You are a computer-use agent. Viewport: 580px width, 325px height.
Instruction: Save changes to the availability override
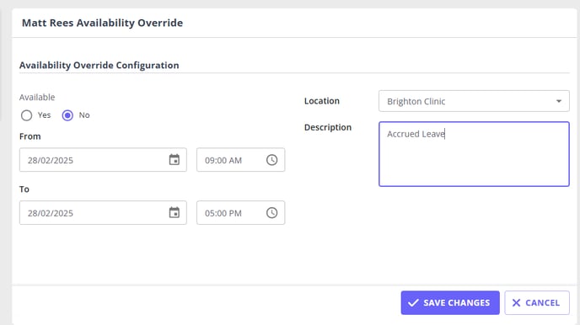[450, 303]
